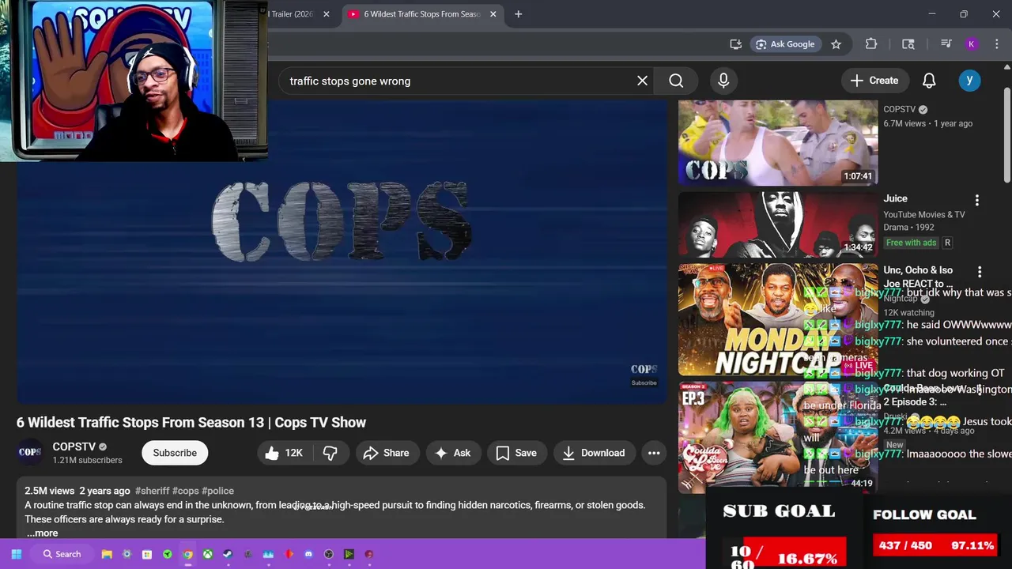Close the Trailer browser tab
The image size is (1012, 569).
[x=326, y=14]
